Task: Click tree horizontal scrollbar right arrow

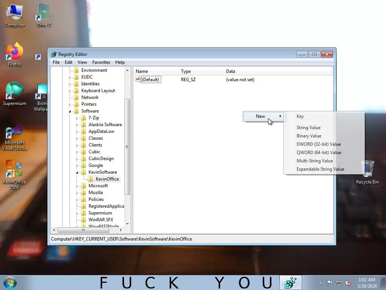Action: pos(121,230)
